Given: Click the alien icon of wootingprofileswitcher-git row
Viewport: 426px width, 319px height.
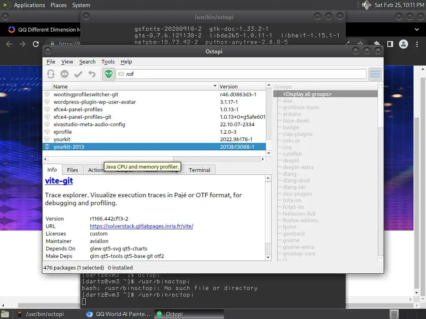Looking at the screenshot, I should click(47, 94).
